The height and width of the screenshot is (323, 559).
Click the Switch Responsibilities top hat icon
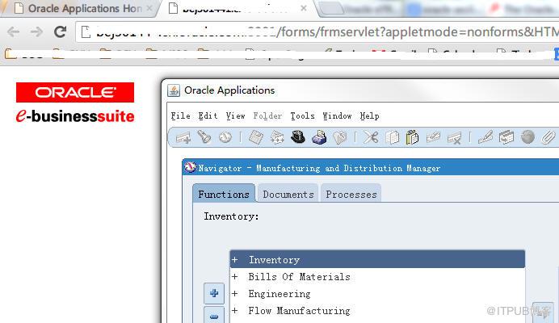[298, 137]
